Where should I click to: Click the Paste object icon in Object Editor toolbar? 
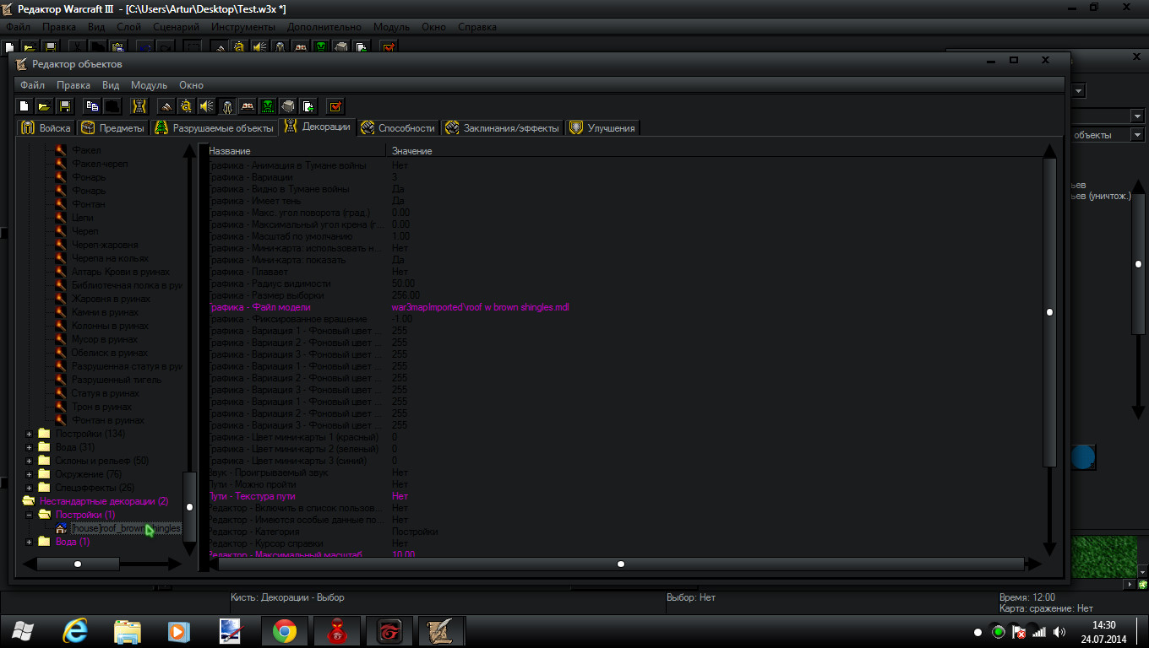112,106
